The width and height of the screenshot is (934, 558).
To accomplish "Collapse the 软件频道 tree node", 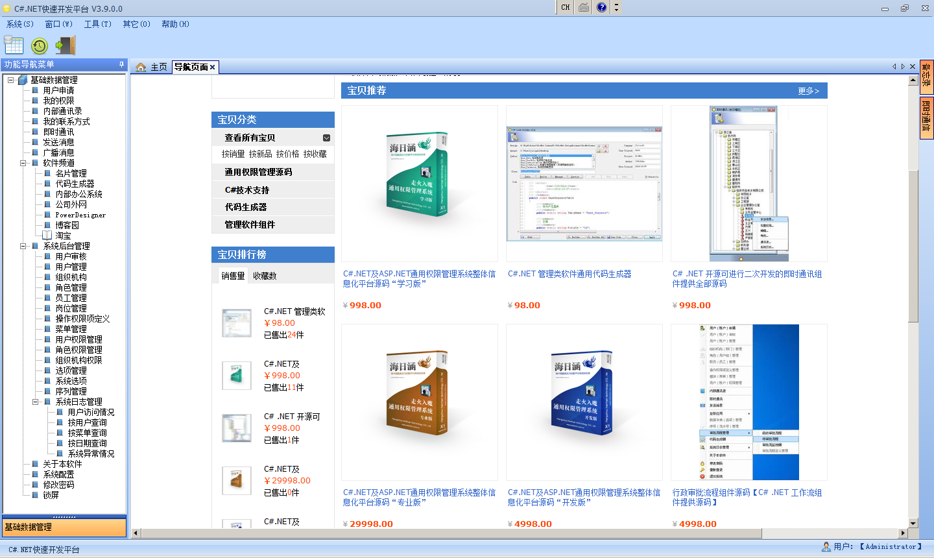I will tap(23, 163).
